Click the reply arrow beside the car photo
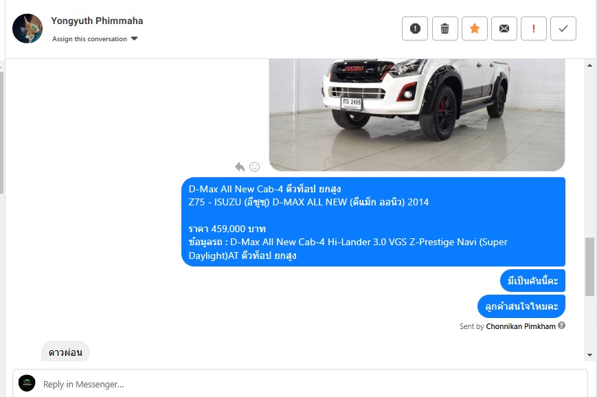 click(240, 167)
